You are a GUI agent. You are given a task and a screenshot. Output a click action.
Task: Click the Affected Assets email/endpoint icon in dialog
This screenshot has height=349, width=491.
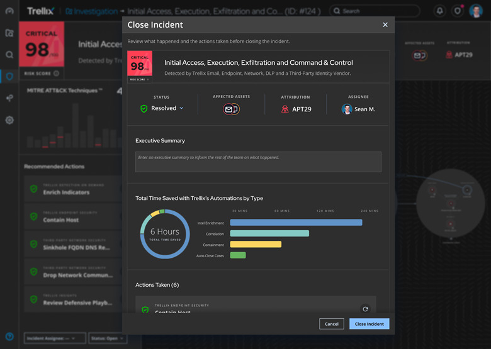[x=231, y=109]
